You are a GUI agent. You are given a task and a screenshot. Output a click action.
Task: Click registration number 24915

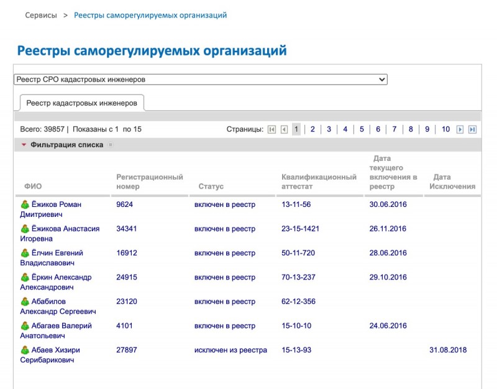click(127, 277)
